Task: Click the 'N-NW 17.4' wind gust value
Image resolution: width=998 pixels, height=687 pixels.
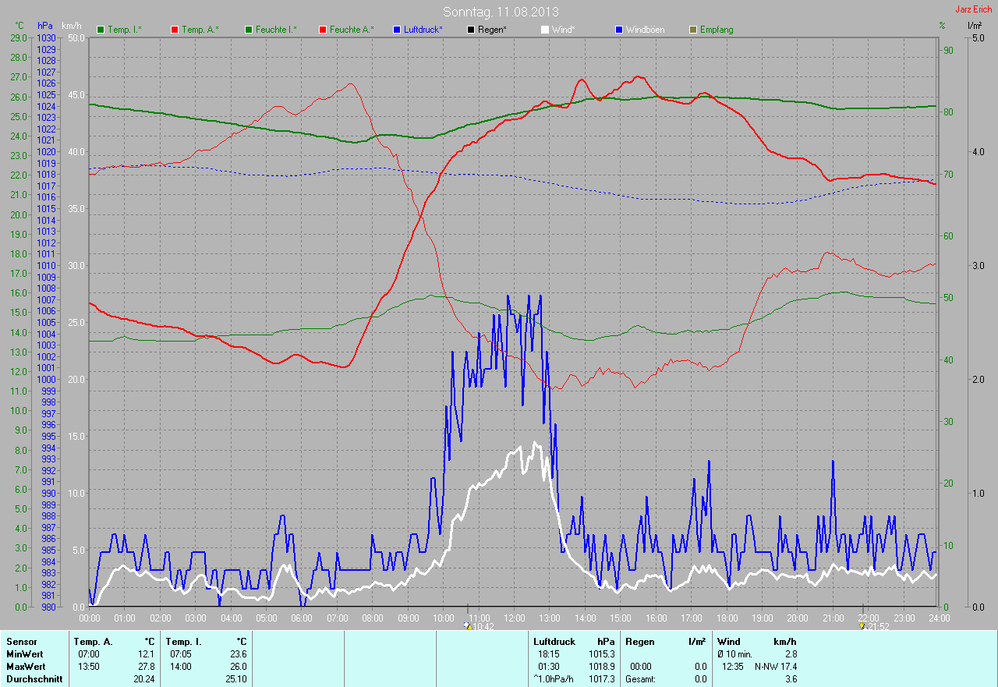Action: (776, 667)
